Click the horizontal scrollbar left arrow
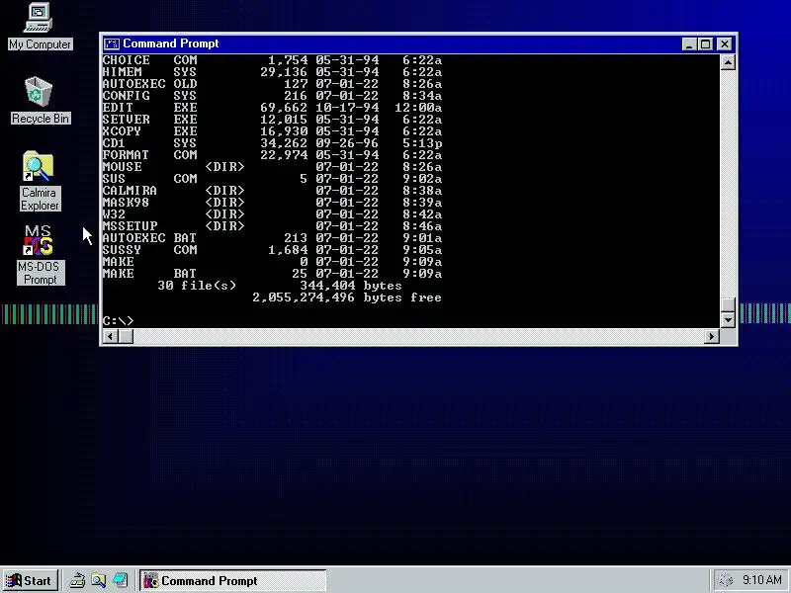The width and height of the screenshot is (791, 593). [111, 336]
